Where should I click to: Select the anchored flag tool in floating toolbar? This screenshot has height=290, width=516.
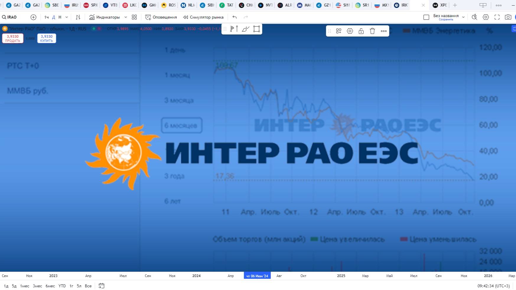click(x=234, y=29)
